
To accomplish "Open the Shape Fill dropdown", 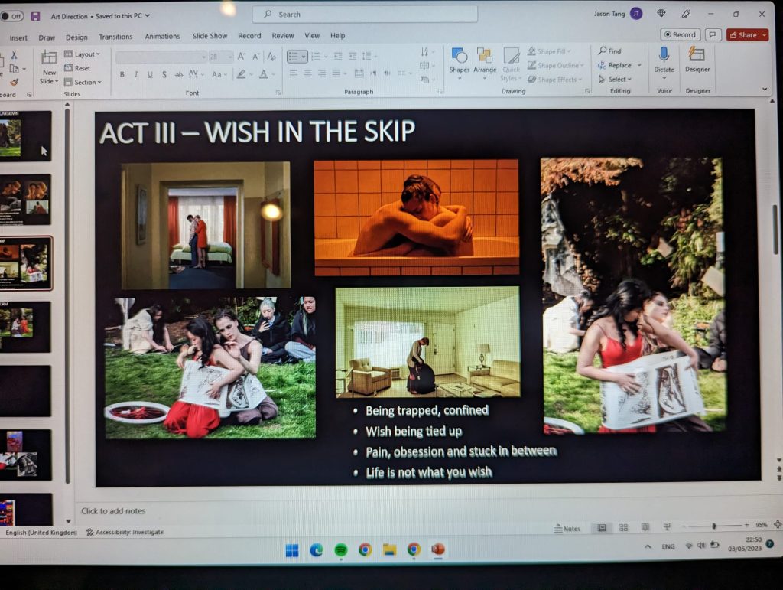I will [549, 51].
